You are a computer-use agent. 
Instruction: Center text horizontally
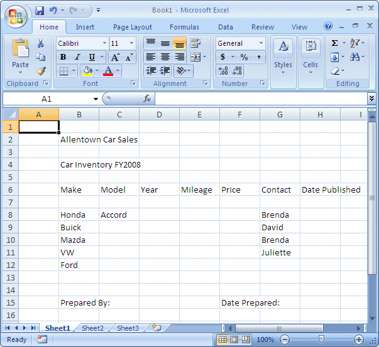(x=165, y=57)
